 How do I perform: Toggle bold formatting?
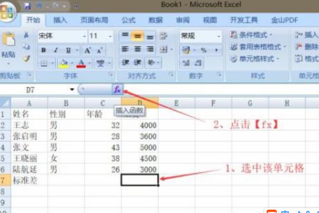pyautogui.click(x=43, y=50)
